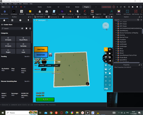The height and width of the screenshot is (115, 143).
Task: Select the F3X Resize tool
Action: [x=110, y=49]
